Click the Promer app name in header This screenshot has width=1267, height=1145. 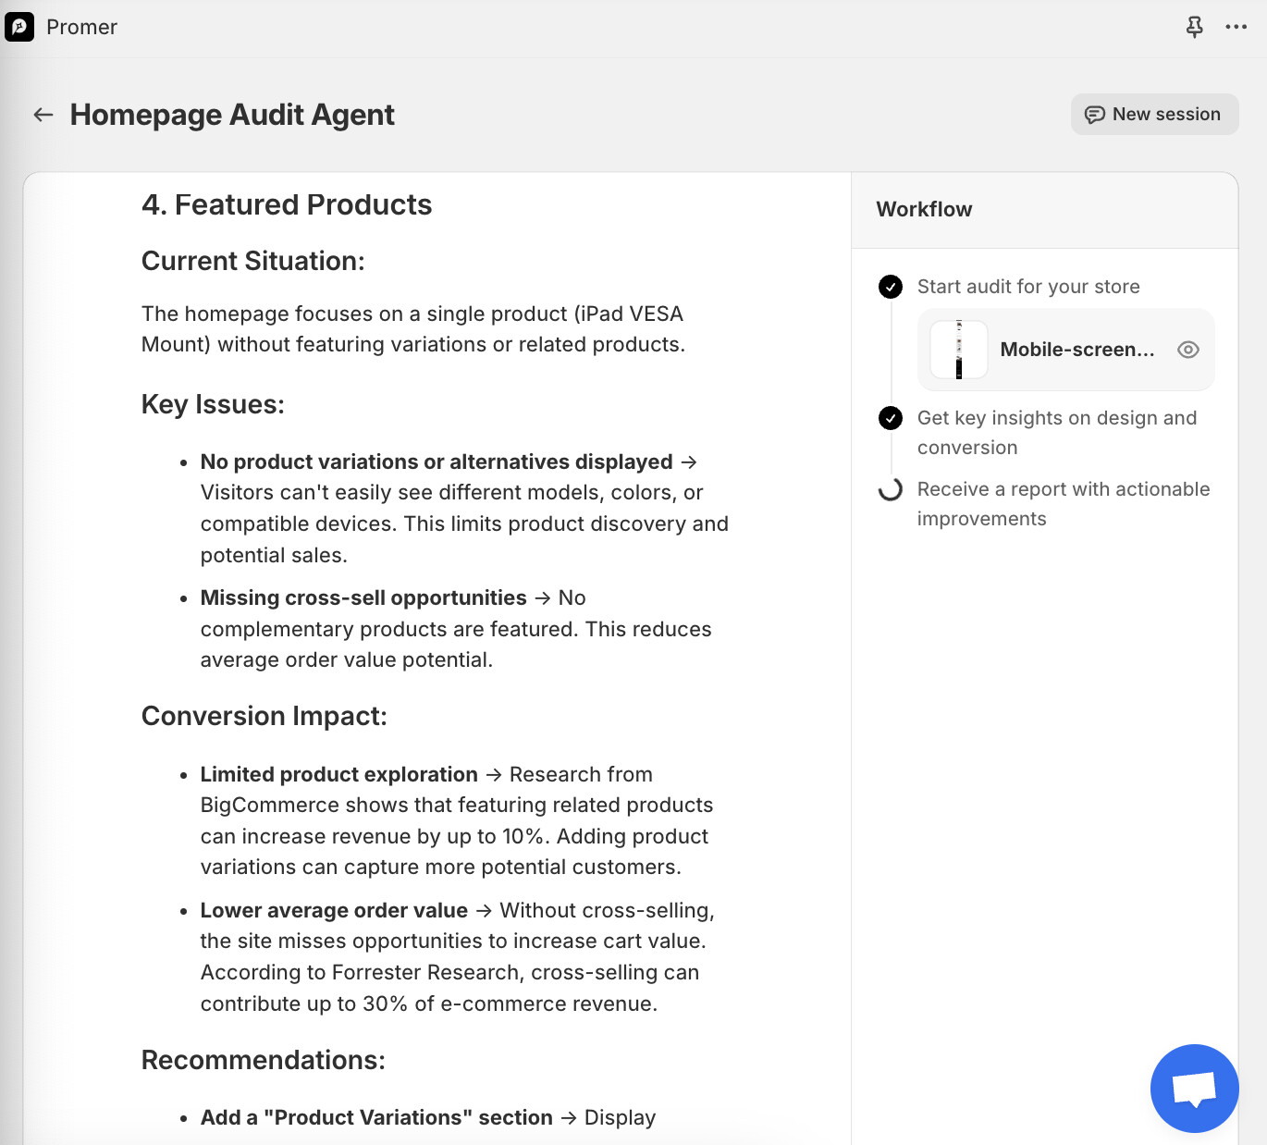pyautogui.click(x=81, y=27)
